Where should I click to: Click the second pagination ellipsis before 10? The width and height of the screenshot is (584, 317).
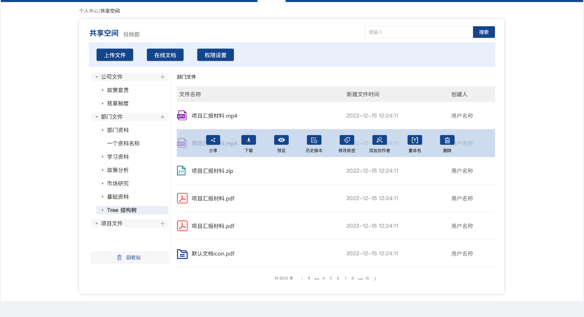pos(360,279)
